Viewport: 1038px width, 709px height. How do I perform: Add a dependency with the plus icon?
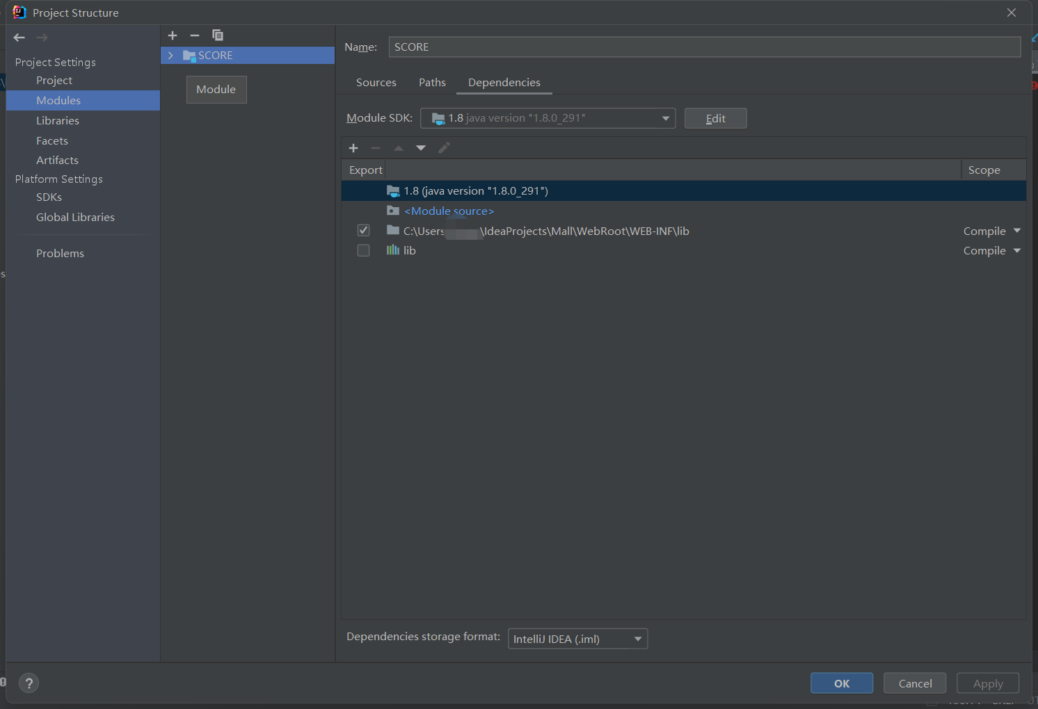point(353,148)
